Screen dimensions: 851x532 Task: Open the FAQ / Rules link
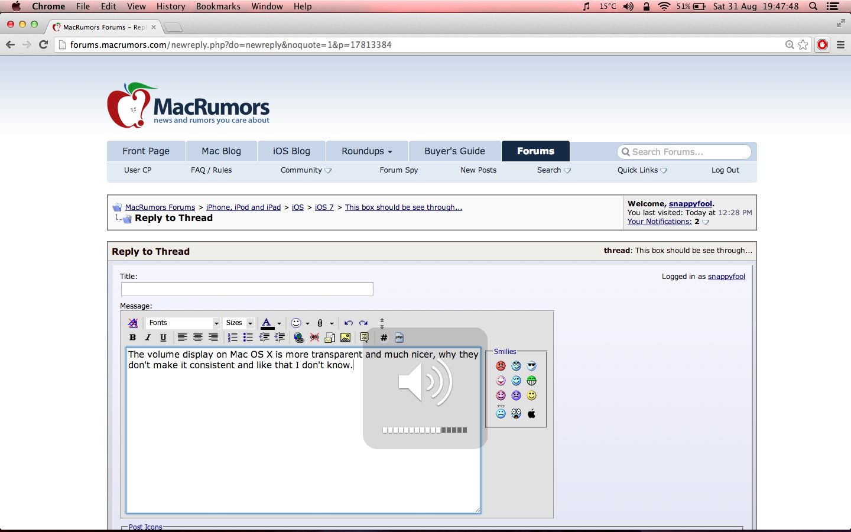(211, 170)
